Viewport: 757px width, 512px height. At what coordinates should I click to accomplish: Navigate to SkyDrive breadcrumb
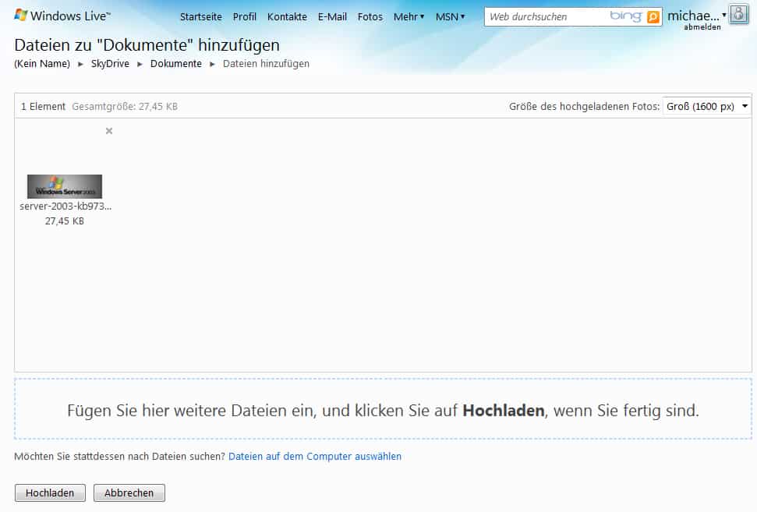pyautogui.click(x=110, y=64)
